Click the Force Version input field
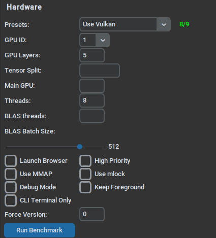216x238 pixels. (92, 214)
